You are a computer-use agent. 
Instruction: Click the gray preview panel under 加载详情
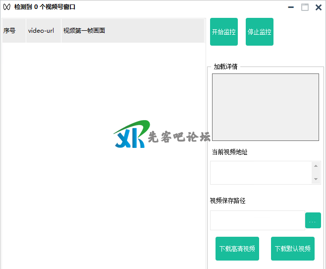pos(265,107)
